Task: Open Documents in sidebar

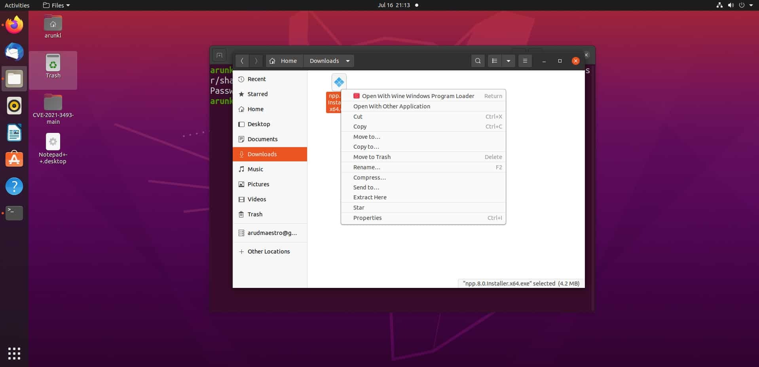Action: 270,139
